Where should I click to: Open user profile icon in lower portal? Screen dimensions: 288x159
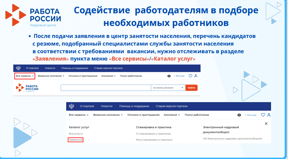pos(269,115)
